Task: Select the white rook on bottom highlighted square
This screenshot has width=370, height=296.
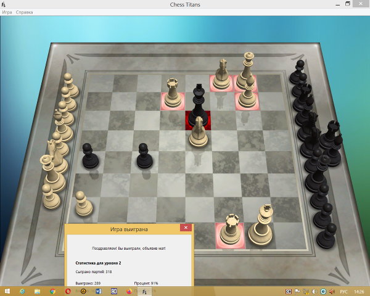Action: coord(231,229)
